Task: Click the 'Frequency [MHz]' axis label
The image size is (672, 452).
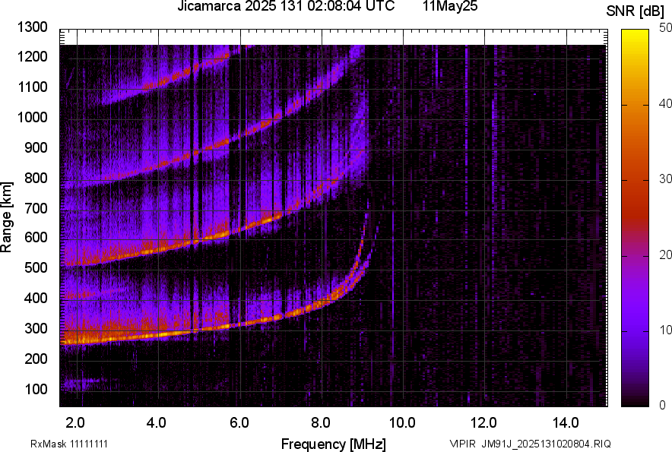Action: [334, 444]
